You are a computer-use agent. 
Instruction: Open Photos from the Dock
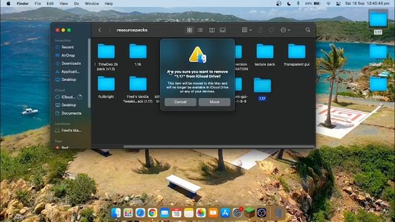(201, 213)
